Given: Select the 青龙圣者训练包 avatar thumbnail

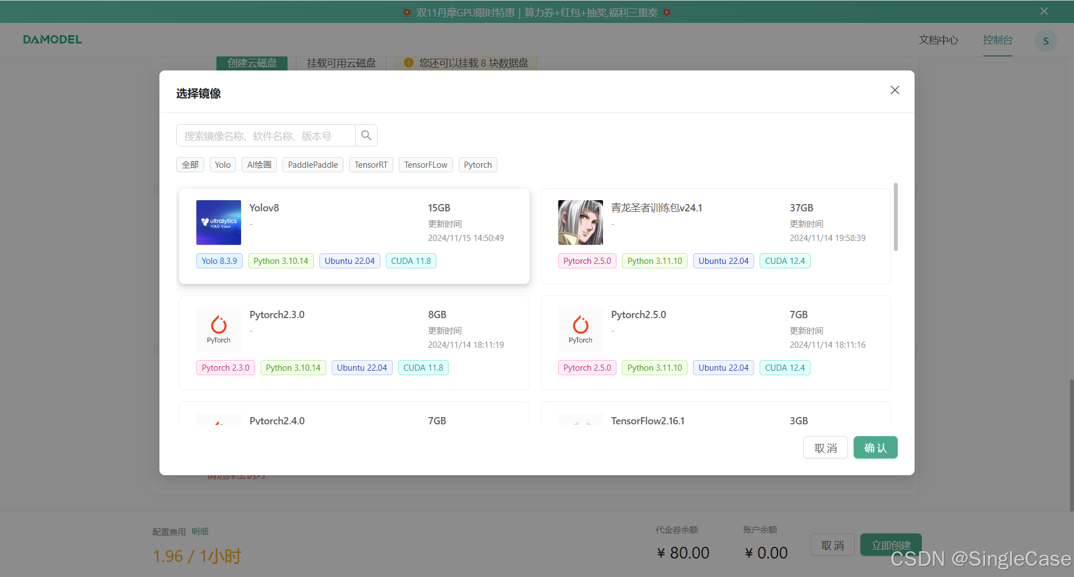Looking at the screenshot, I should click(x=581, y=223).
